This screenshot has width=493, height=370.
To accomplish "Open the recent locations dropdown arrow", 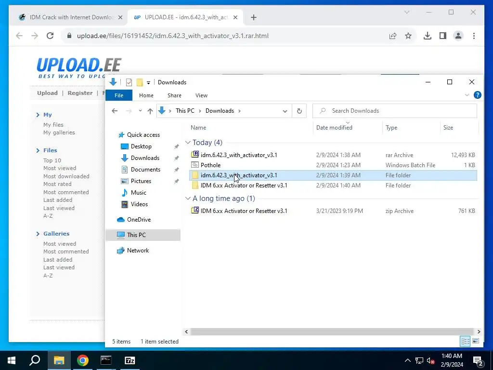I will 140,111.
